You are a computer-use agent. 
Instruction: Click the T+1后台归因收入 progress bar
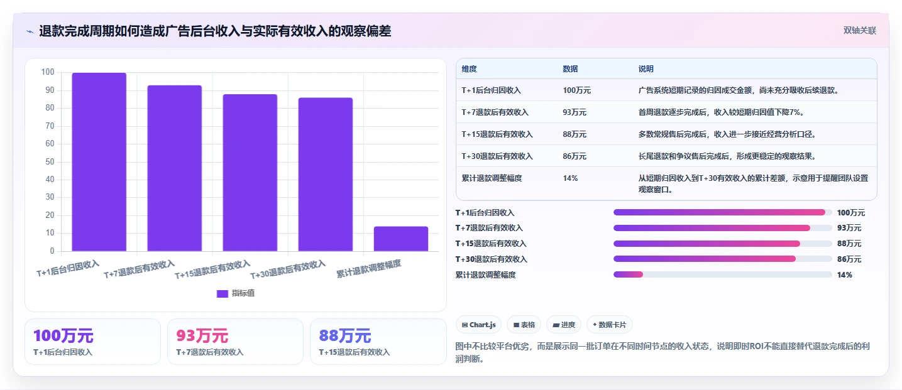point(723,212)
